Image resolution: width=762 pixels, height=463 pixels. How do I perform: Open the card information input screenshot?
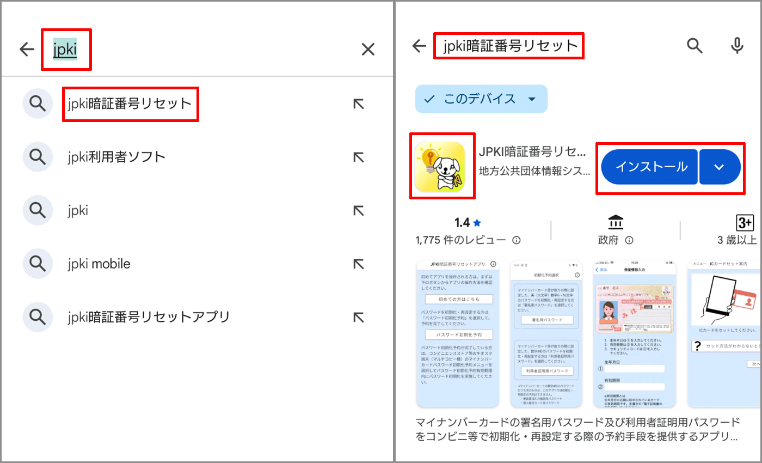click(x=634, y=334)
